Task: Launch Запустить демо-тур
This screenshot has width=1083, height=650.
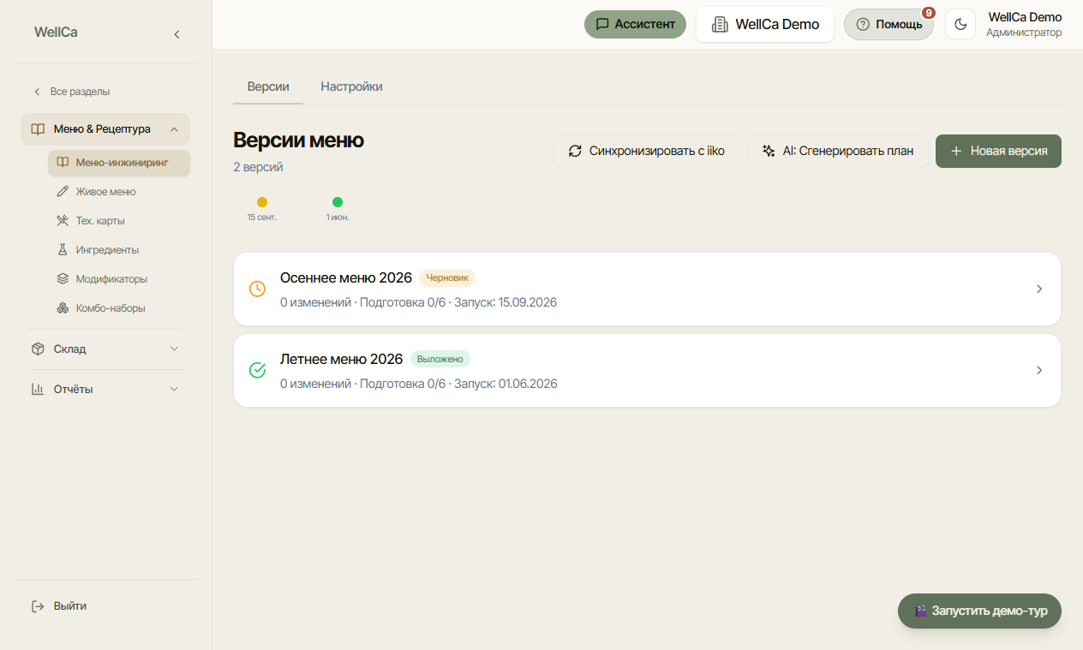Action: point(979,611)
